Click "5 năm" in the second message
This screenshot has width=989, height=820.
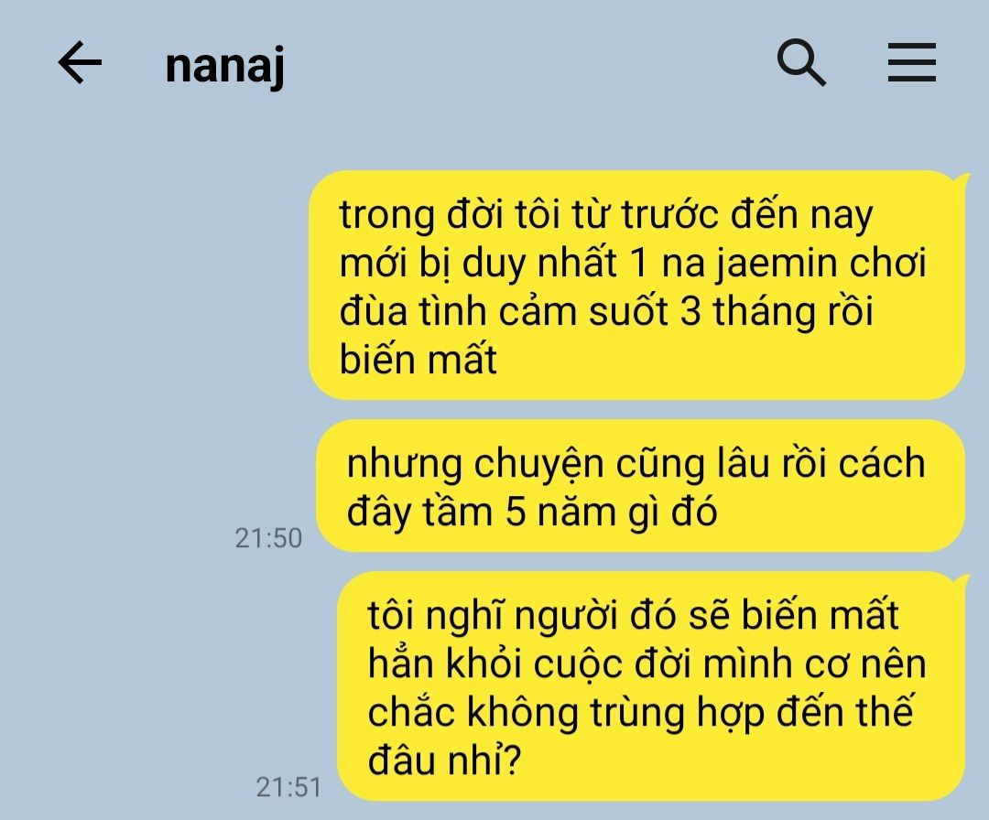[x=562, y=512]
